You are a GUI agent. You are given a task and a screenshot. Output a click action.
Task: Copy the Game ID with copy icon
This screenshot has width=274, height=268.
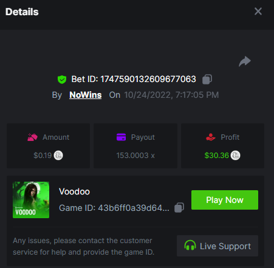179,208
